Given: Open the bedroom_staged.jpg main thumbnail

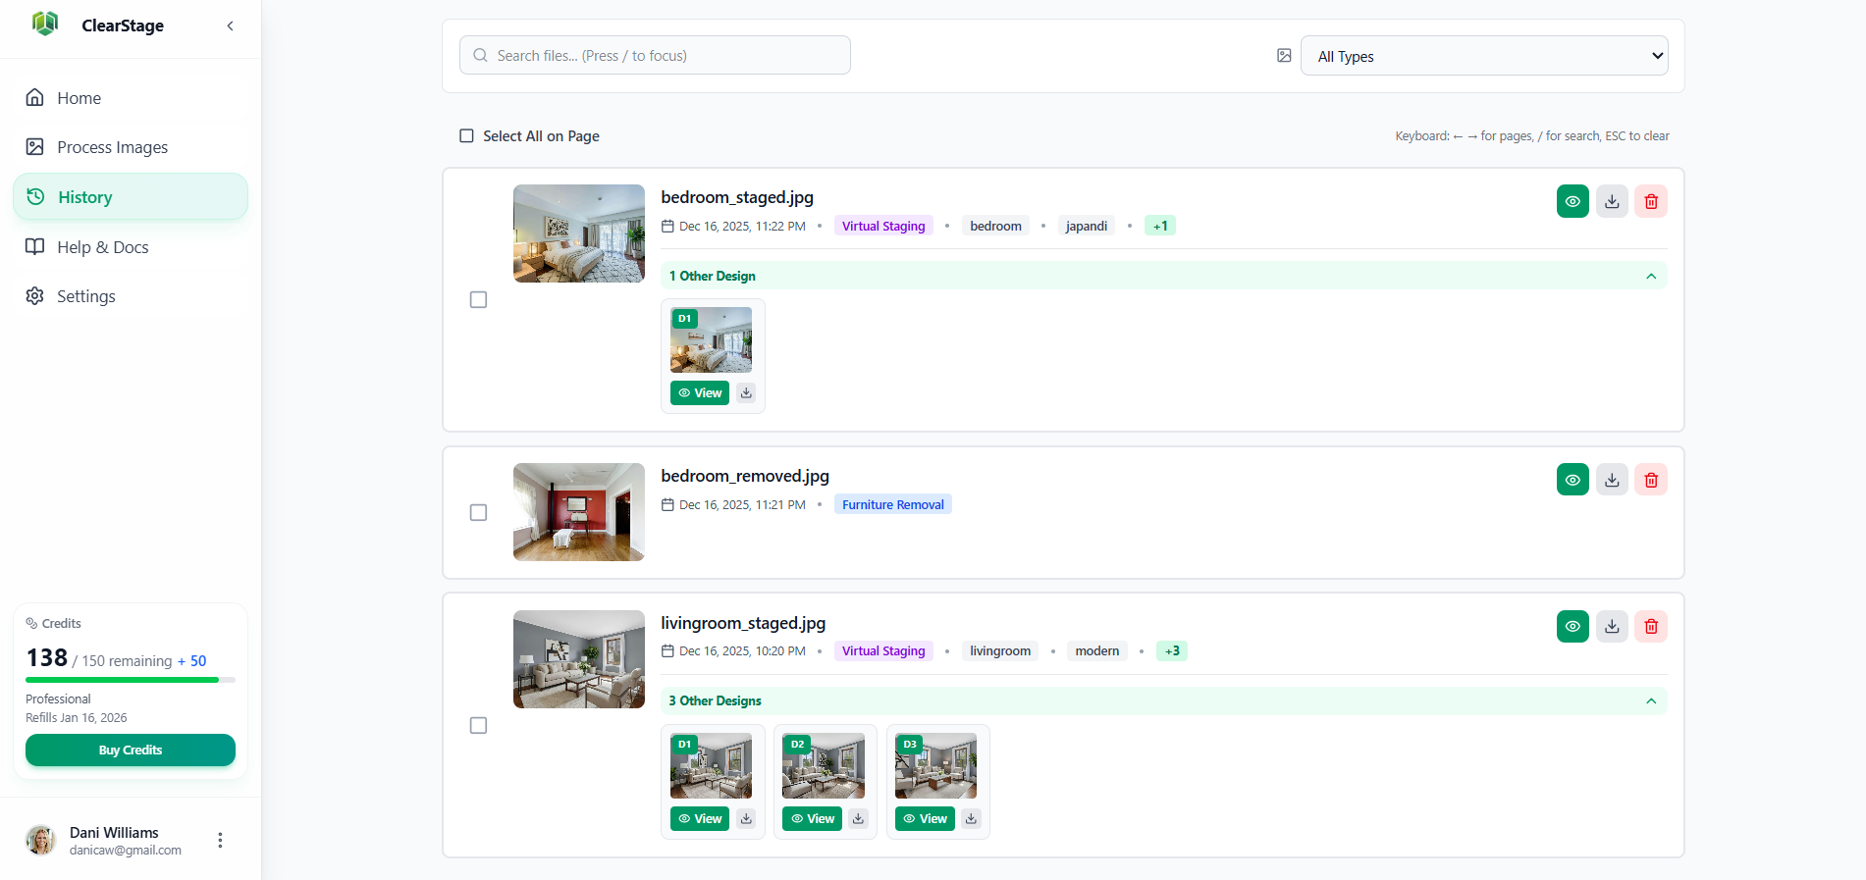Looking at the screenshot, I should pos(579,233).
